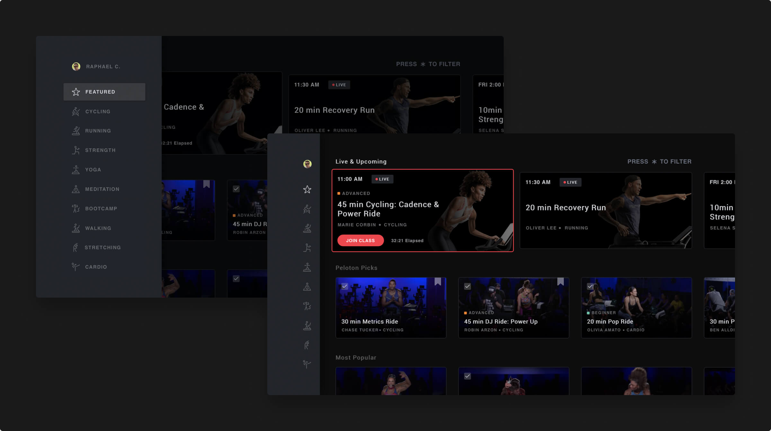The width and height of the screenshot is (771, 431).
Task: Select the Stretching icon
Action: click(x=76, y=247)
